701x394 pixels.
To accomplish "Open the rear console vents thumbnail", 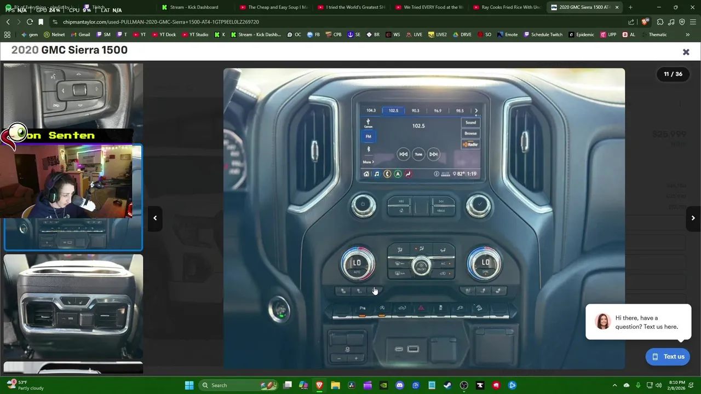I will click(73, 306).
